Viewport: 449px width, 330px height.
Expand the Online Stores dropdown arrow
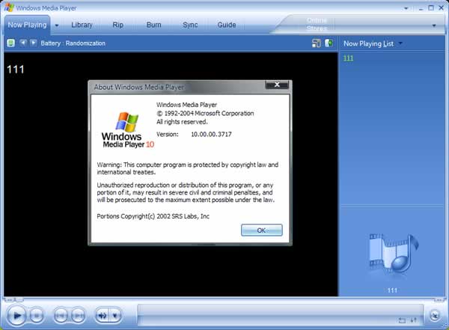[434, 25]
